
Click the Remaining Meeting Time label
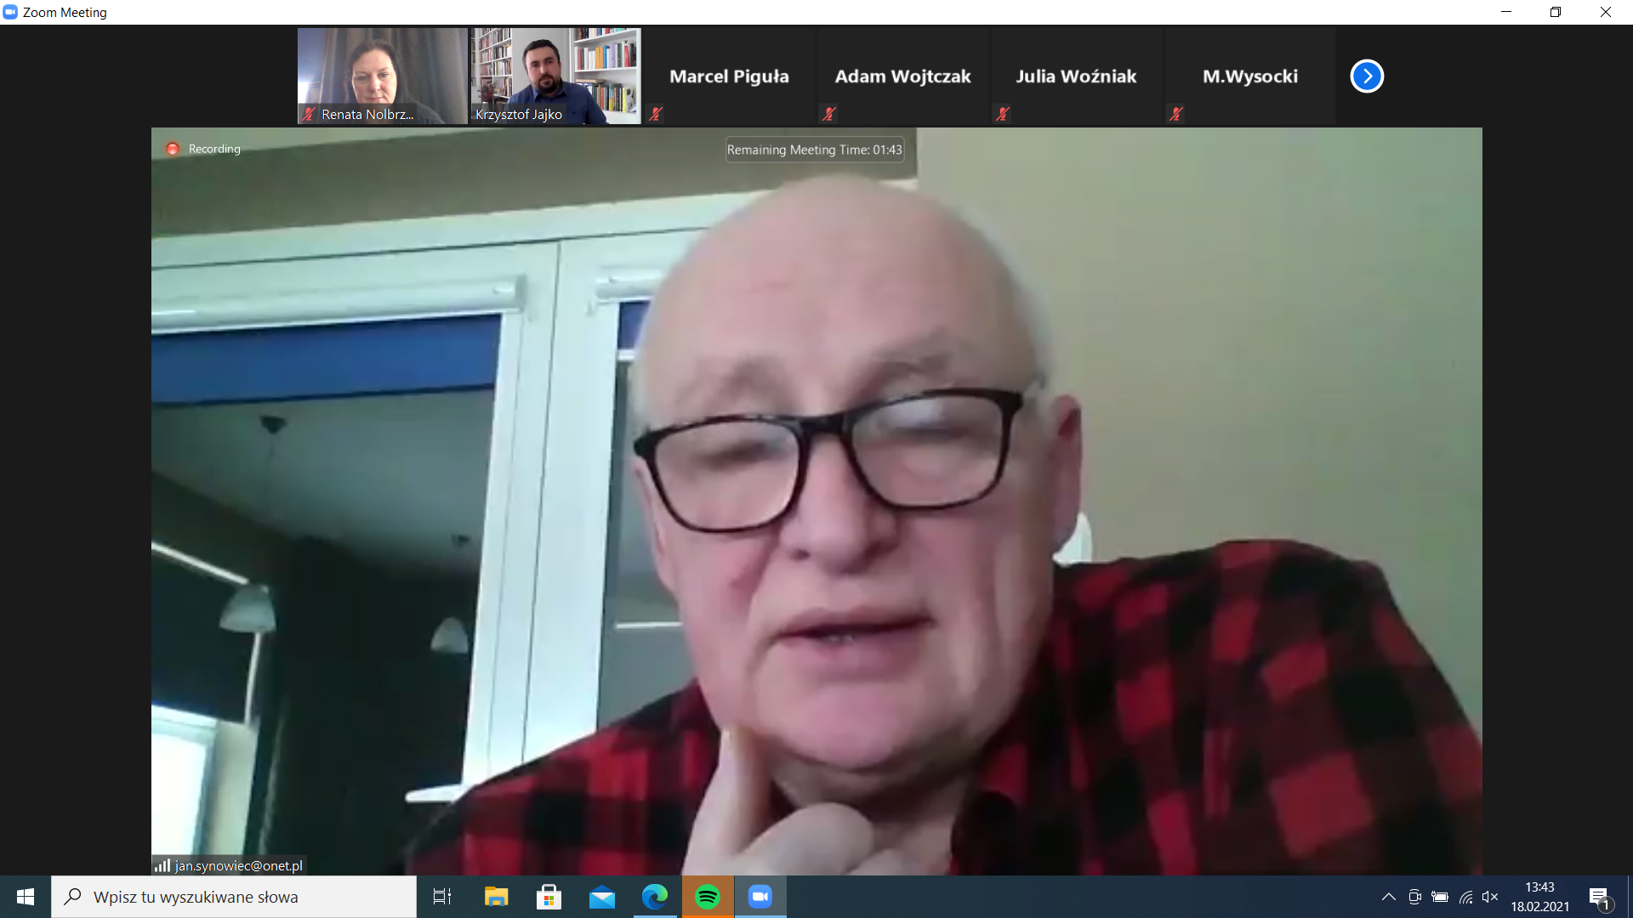click(814, 150)
